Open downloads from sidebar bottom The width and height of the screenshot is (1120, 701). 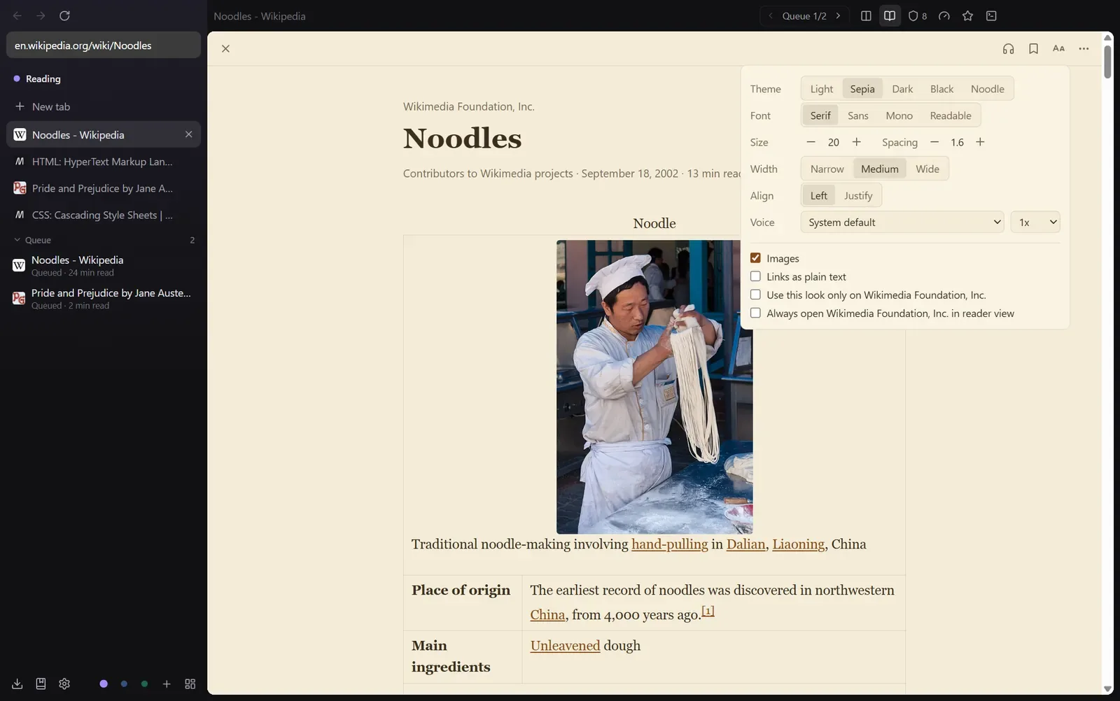17,684
